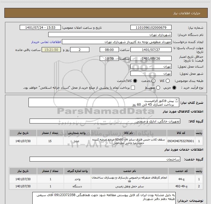Select the متوسط purchase type radio

(x=158, y=88)
